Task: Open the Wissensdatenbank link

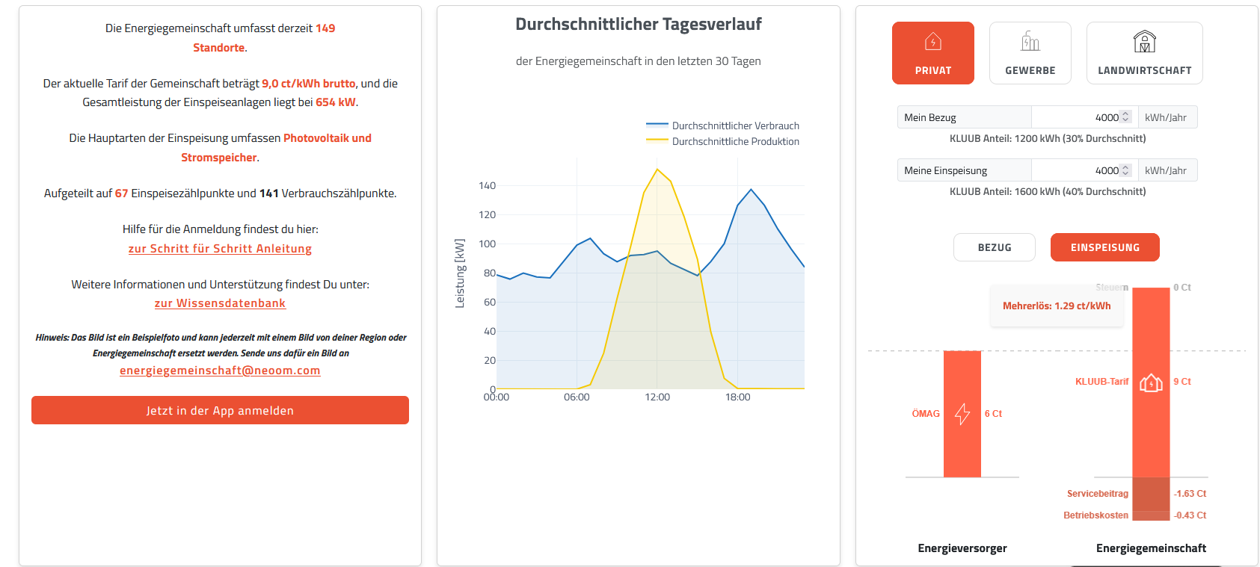Action: (220, 303)
